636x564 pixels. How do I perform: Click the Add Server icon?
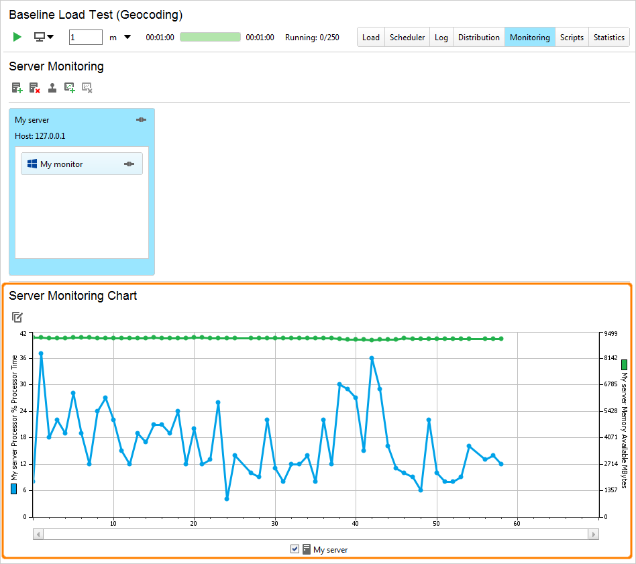coord(16,87)
